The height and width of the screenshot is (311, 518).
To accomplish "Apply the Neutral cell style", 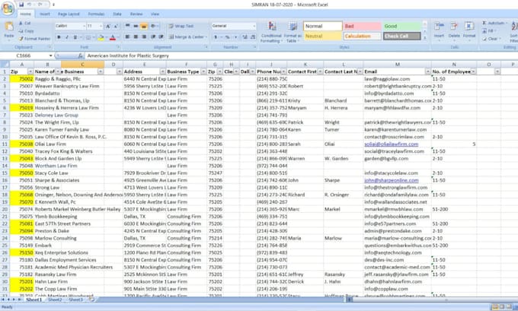I will 322,36.
